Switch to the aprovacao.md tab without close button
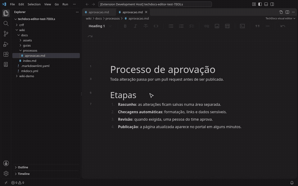 99,12
